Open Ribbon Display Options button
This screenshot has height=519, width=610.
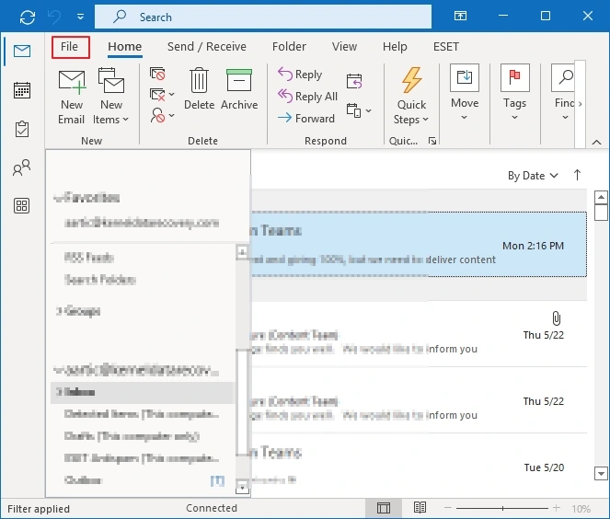coord(460,16)
